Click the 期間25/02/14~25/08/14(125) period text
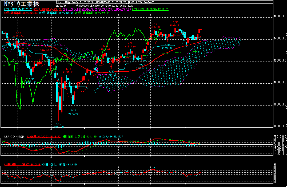Screen dimensions: 287x187 point(83,2)
